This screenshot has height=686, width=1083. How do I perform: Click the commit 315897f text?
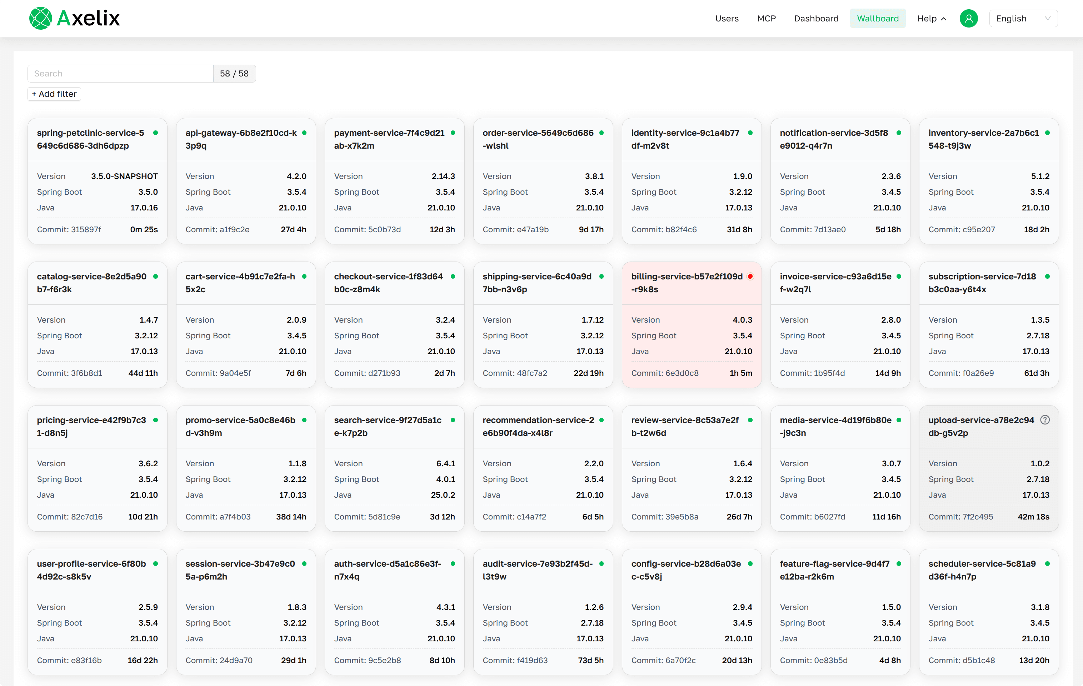pos(69,229)
